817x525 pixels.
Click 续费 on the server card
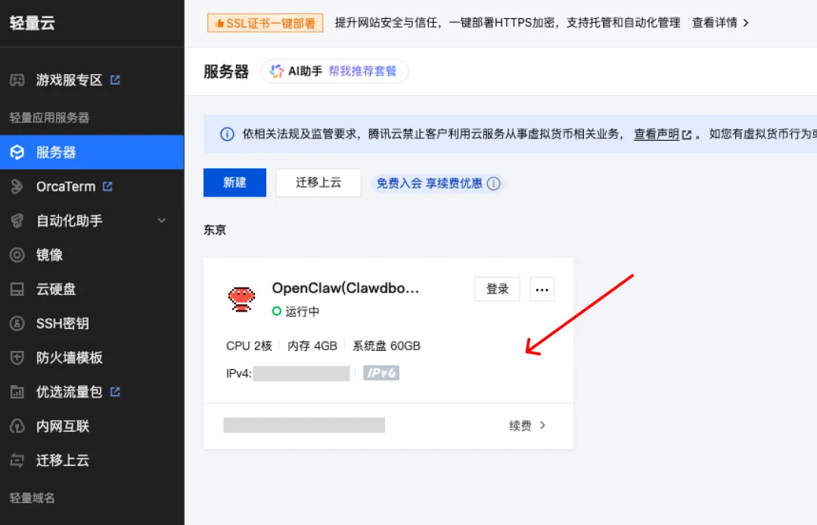tap(520, 425)
